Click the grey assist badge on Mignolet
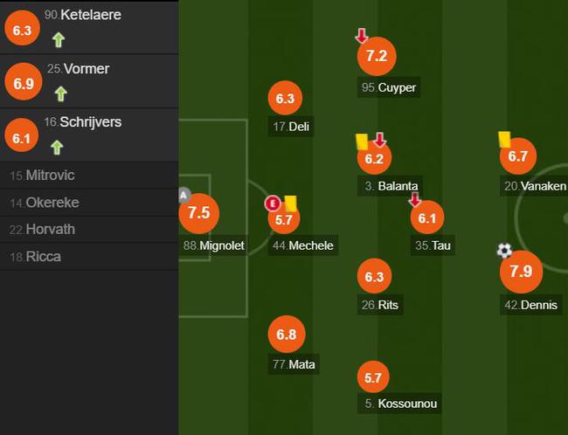The width and height of the screenshot is (568, 435). point(184,196)
